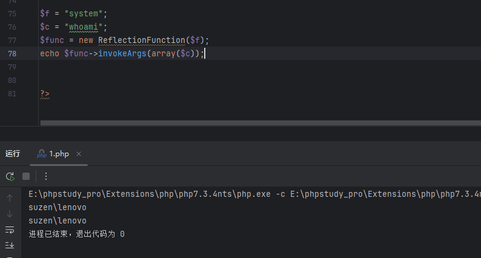
Task: Rerun the 1.php script
Action: pyautogui.click(x=10, y=176)
